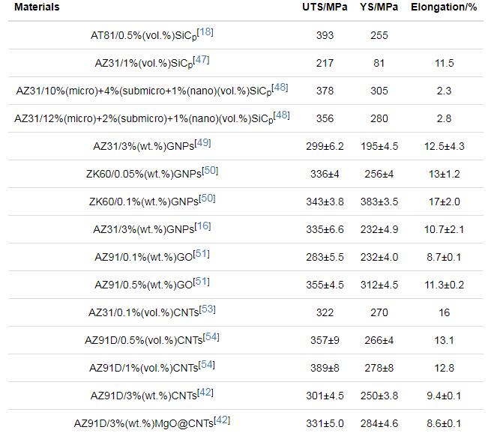Click reference [54] for AZ91D/1%(vol.%)CNTs
This screenshot has width=494, height=442.
pos(206,365)
